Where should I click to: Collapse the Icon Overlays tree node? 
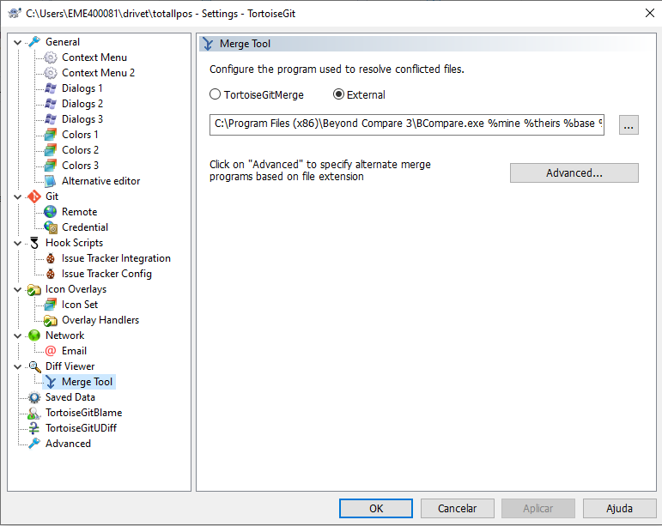click(x=18, y=290)
